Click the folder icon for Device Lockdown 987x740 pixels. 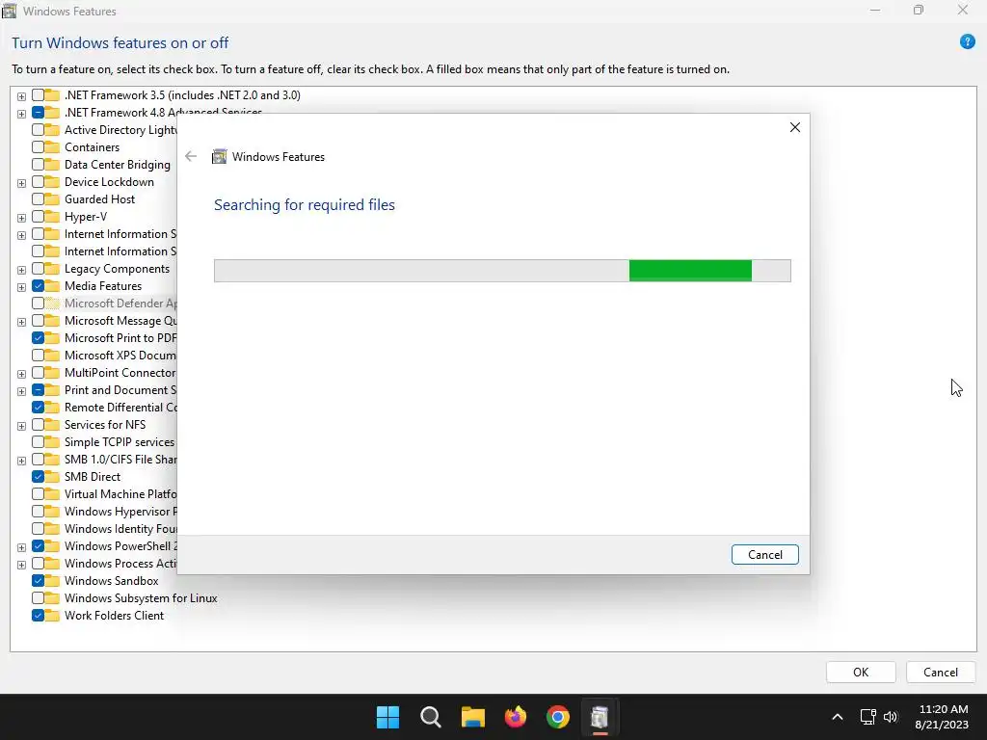click(52, 182)
